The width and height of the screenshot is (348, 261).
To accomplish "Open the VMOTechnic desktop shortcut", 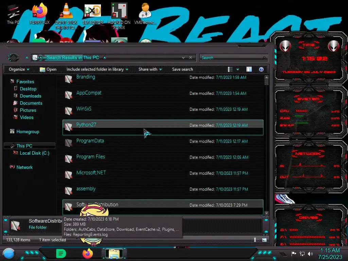I will (x=145, y=14).
